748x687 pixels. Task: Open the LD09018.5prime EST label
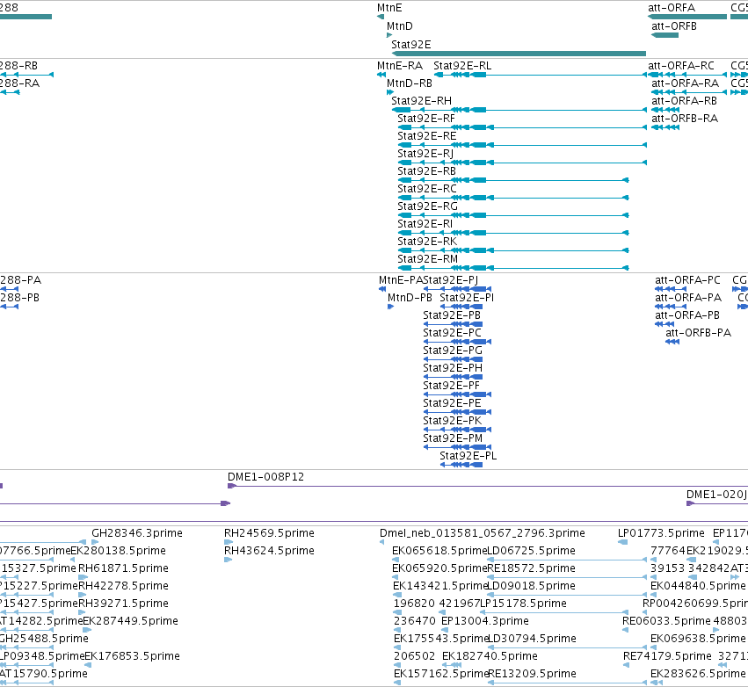[532, 586]
